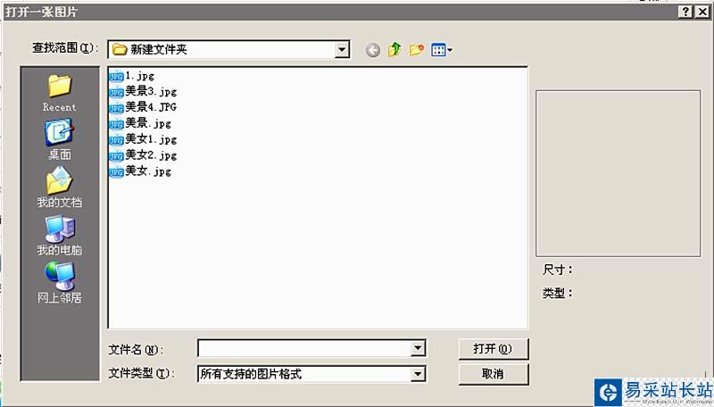Open Recent places in sidebar
Viewport: 714px width, 407px height.
pyautogui.click(x=60, y=94)
